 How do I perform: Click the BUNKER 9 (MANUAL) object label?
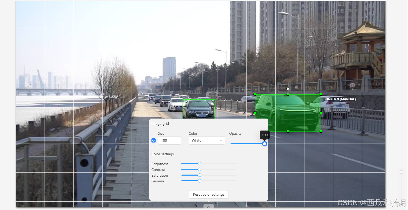click(x=339, y=99)
